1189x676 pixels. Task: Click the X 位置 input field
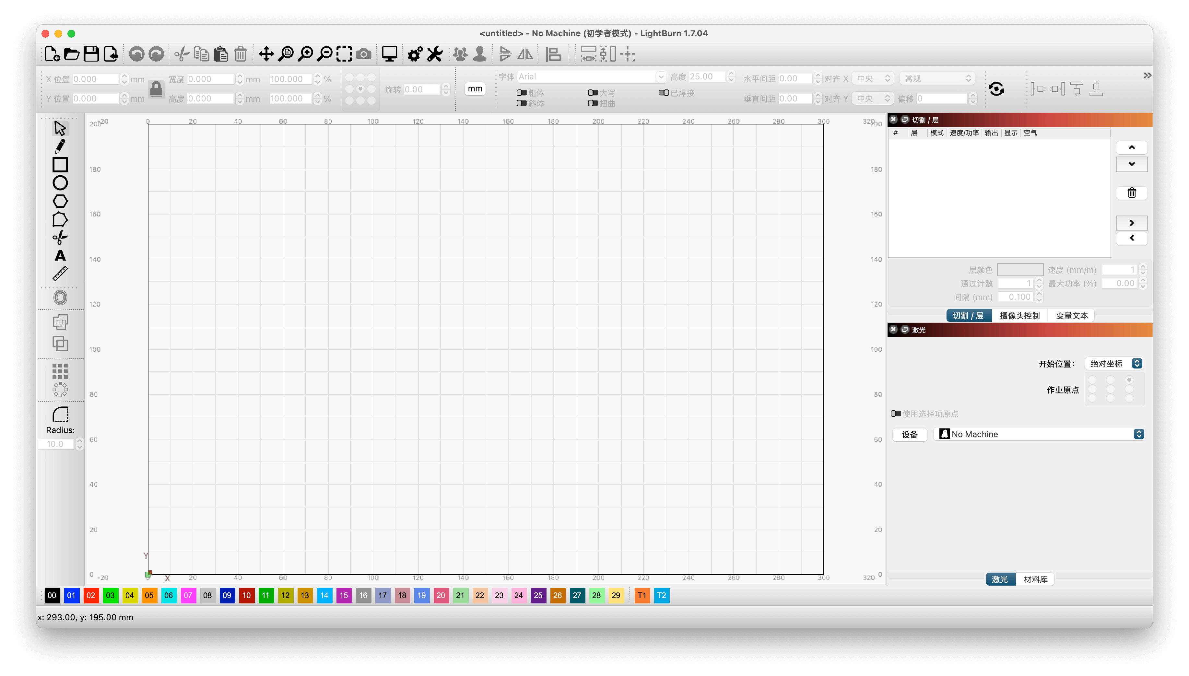pyautogui.click(x=96, y=79)
